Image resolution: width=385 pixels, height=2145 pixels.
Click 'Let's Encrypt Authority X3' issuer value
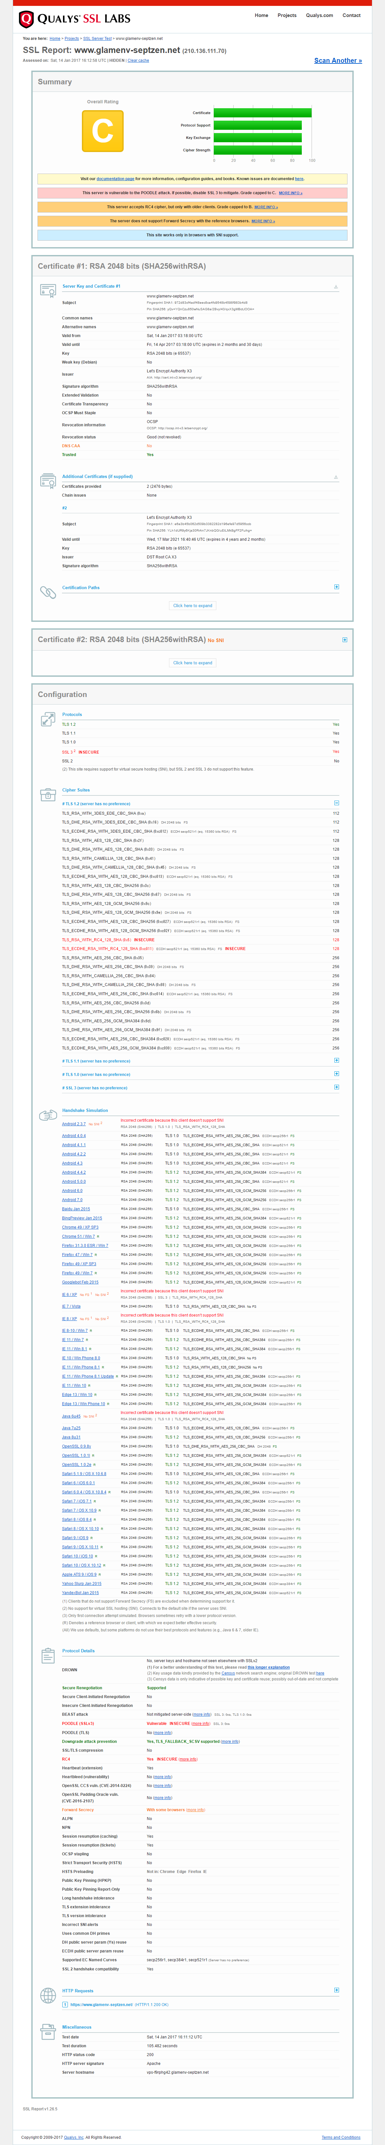170,371
